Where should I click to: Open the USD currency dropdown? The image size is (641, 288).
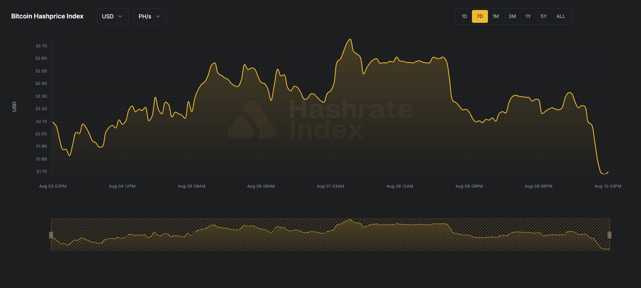[x=113, y=16]
